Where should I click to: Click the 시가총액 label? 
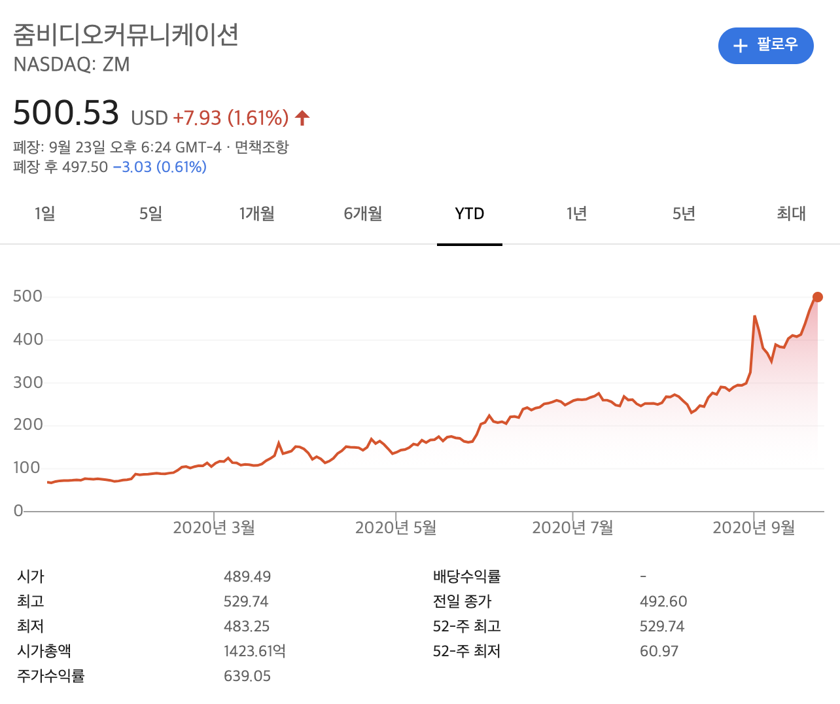click(x=44, y=651)
